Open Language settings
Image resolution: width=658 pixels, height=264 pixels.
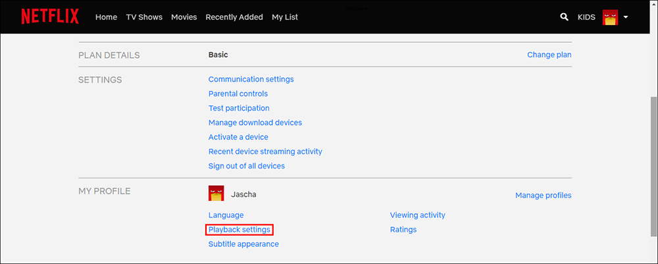pos(226,215)
